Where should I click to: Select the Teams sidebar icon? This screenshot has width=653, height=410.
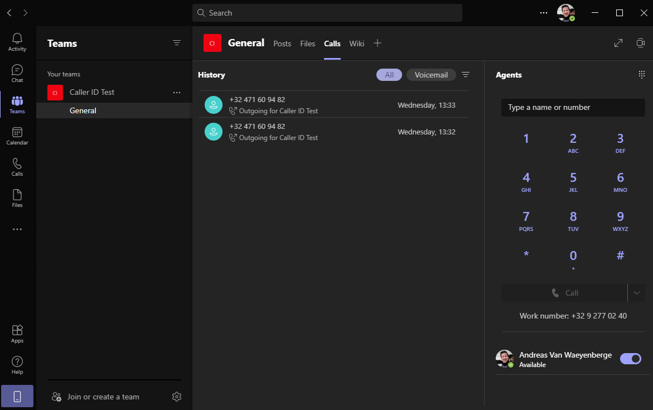pyautogui.click(x=17, y=104)
